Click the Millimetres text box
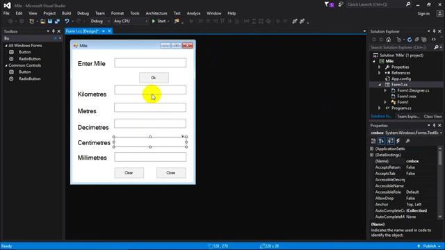The width and height of the screenshot is (445, 250). click(150, 157)
